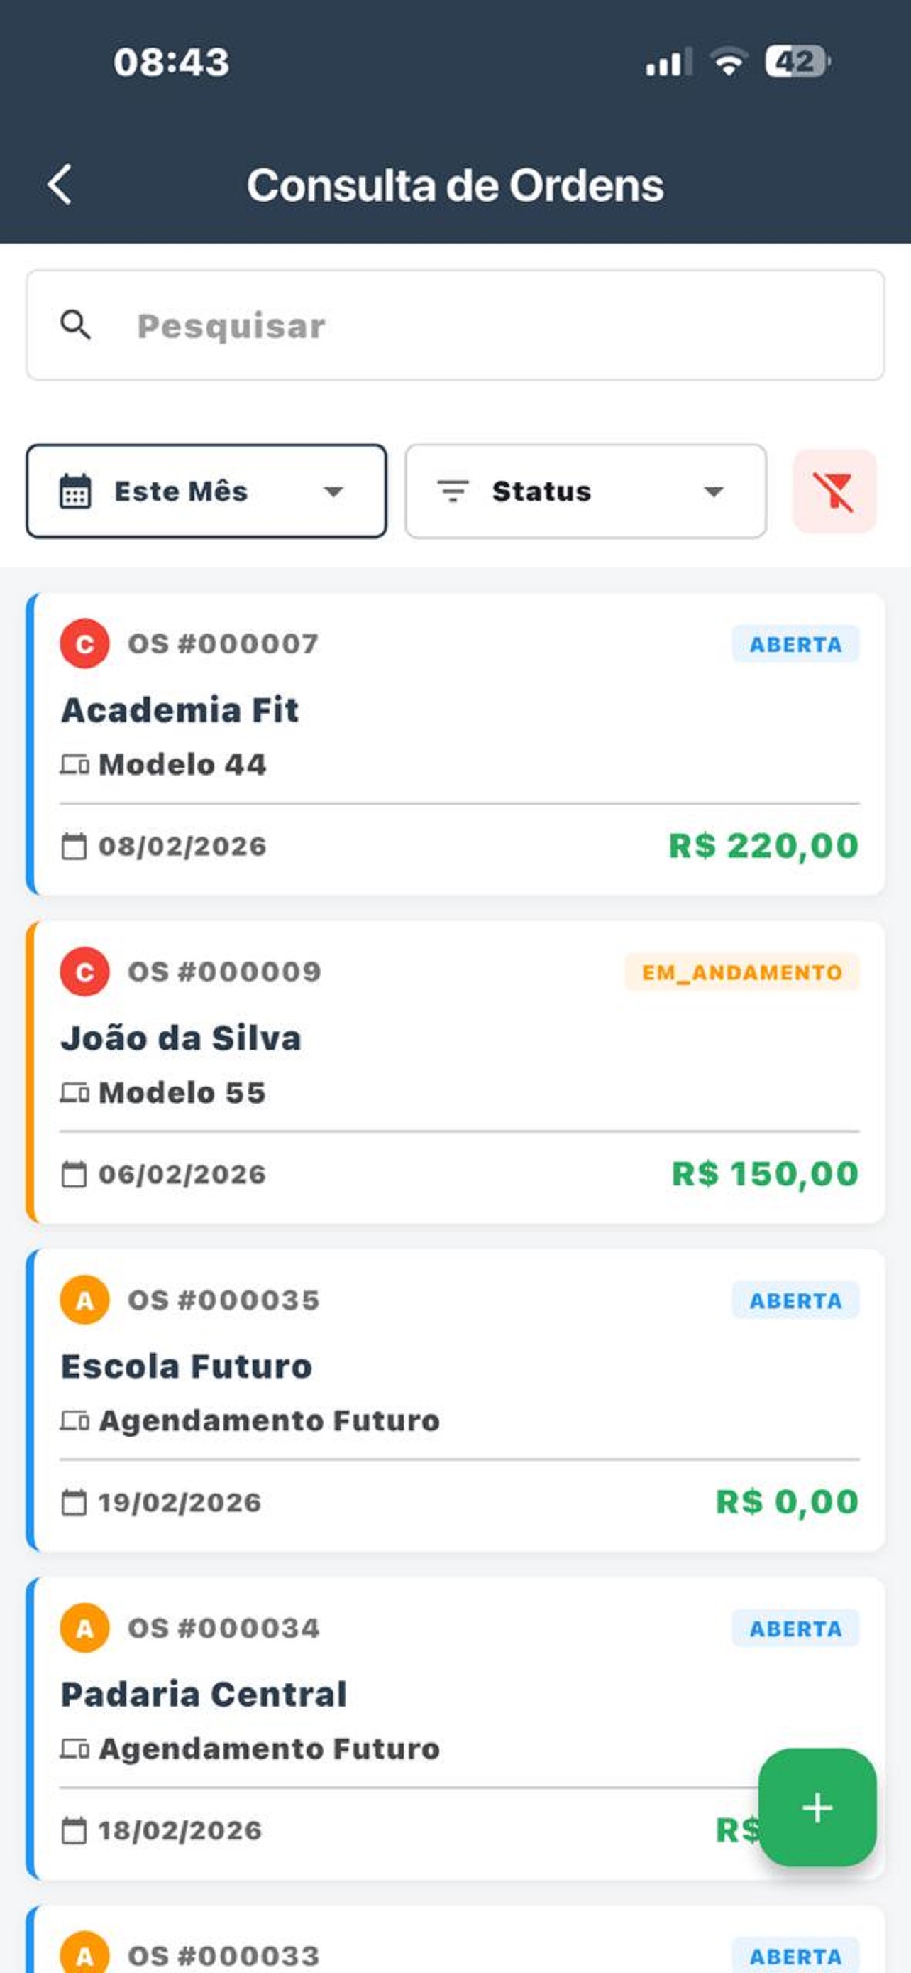Image resolution: width=911 pixels, height=1973 pixels.
Task: Open the Este Mês period dropdown
Action: [206, 491]
